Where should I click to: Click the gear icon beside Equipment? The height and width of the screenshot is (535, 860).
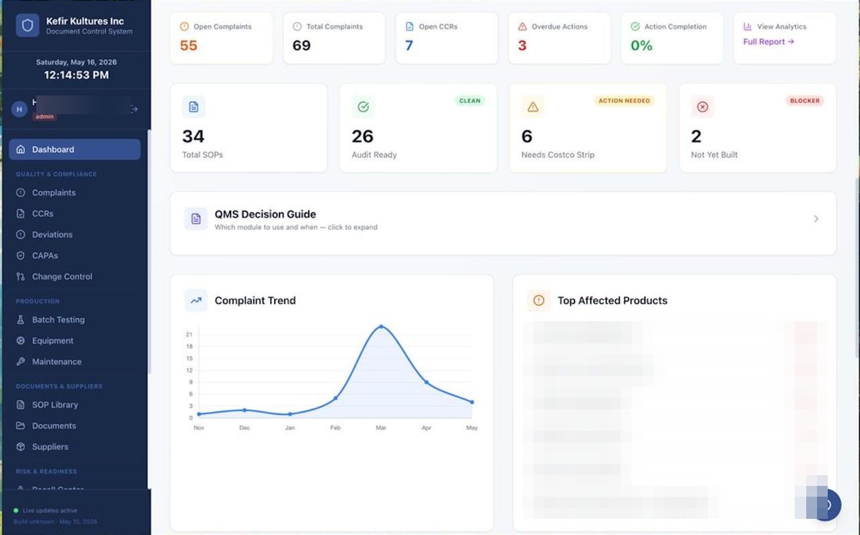click(20, 341)
